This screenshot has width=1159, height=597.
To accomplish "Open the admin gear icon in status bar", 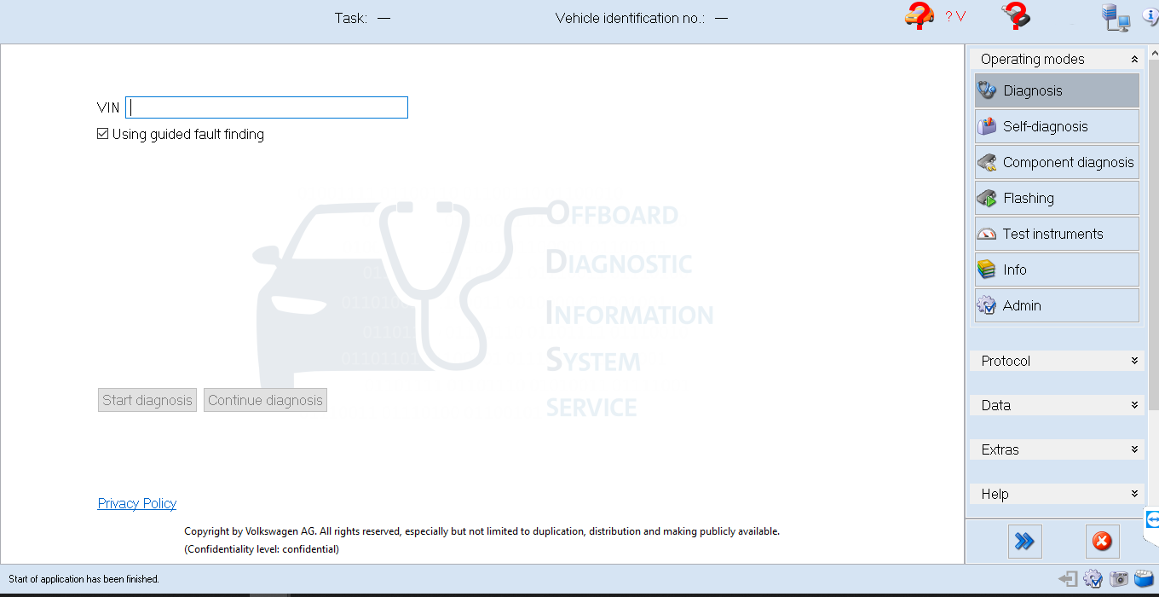I will (1093, 579).
